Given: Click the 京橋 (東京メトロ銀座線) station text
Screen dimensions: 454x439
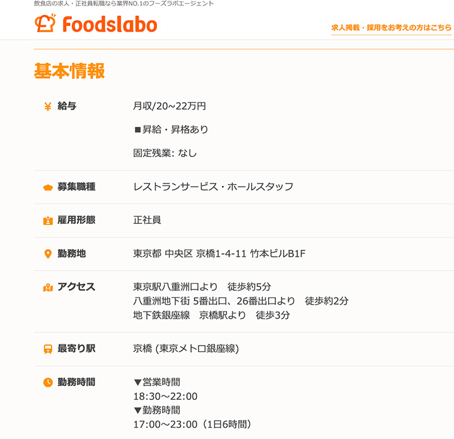Looking at the screenshot, I should tap(186, 348).
